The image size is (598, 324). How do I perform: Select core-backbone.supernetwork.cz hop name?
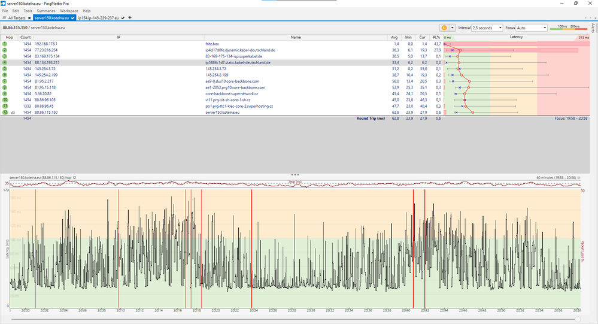(x=232, y=93)
